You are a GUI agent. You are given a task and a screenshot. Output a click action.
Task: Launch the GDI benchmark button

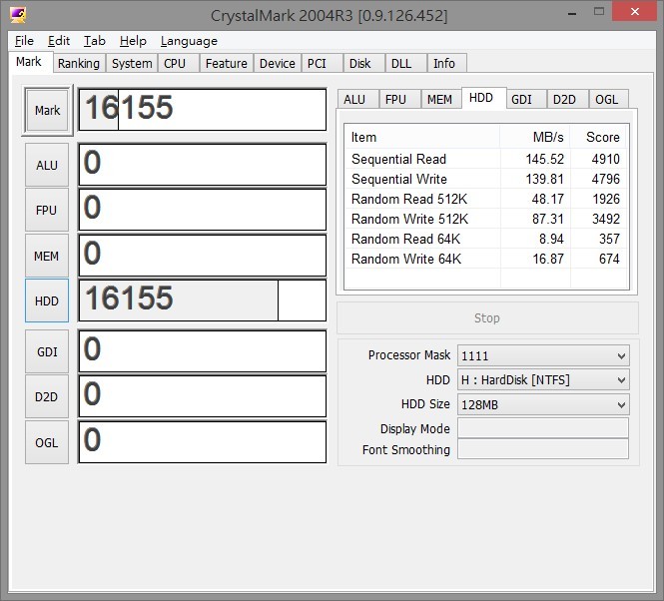(x=47, y=351)
